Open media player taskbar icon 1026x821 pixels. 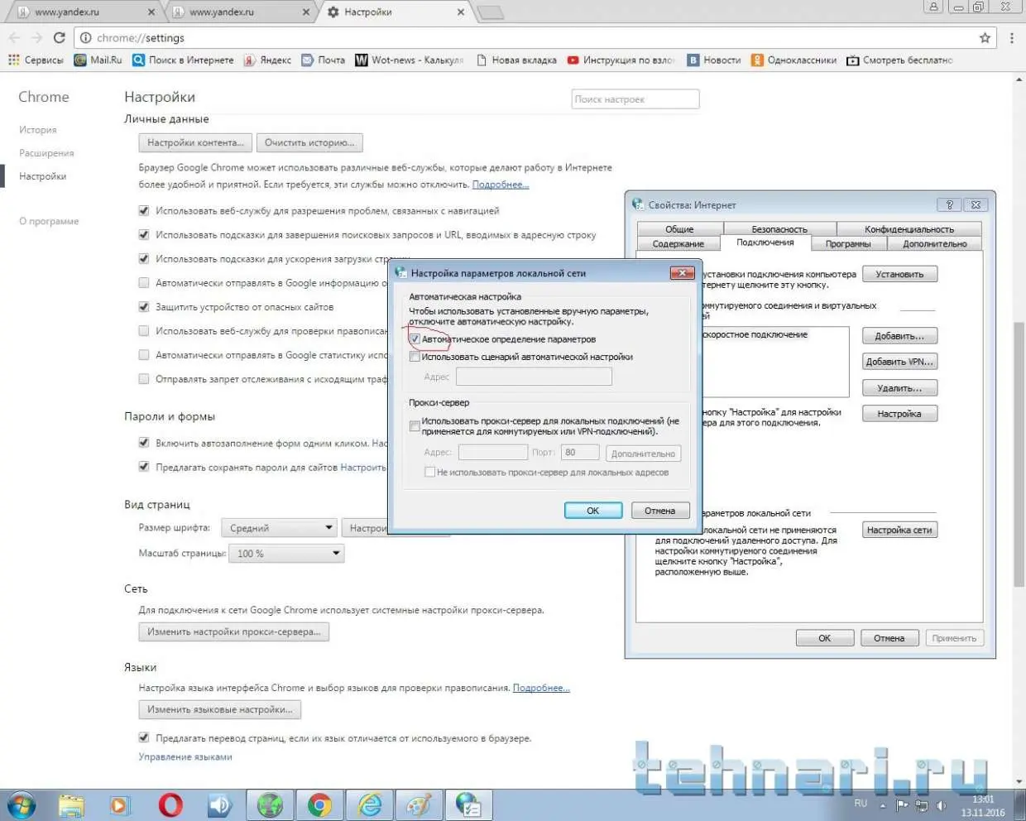tap(121, 804)
